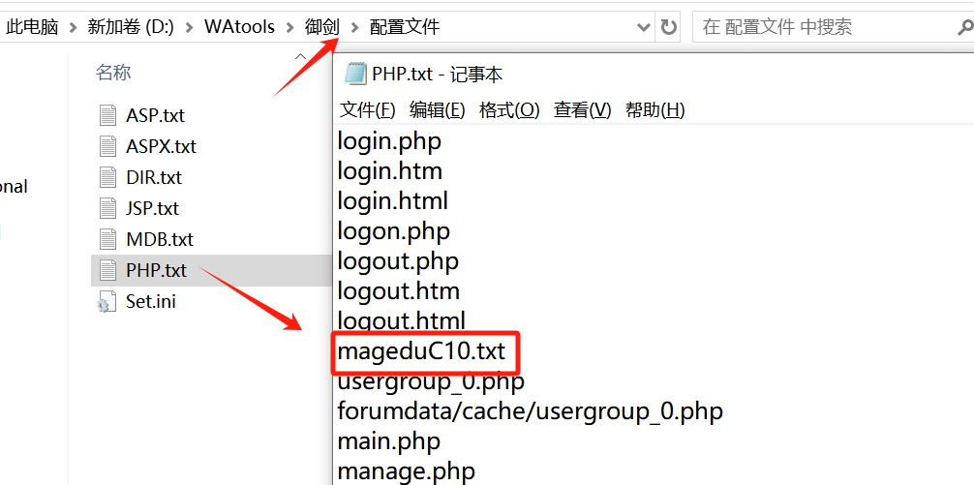Screen dimensions: 974x485
Task: Select the DIR.txt file name
Action: tap(154, 177)
